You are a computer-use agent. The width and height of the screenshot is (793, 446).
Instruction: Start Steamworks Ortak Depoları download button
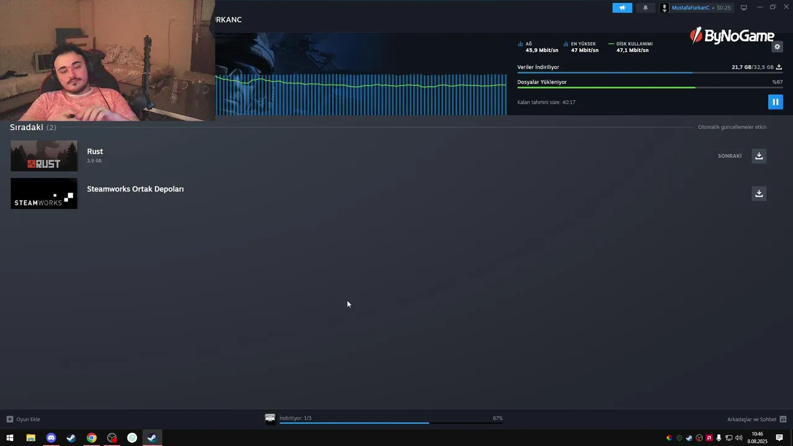click(759, 193)
